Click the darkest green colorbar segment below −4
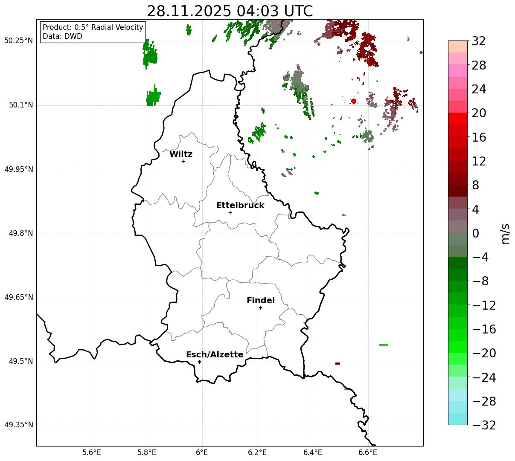Screen dimensions: 515x461 point(458,263)
